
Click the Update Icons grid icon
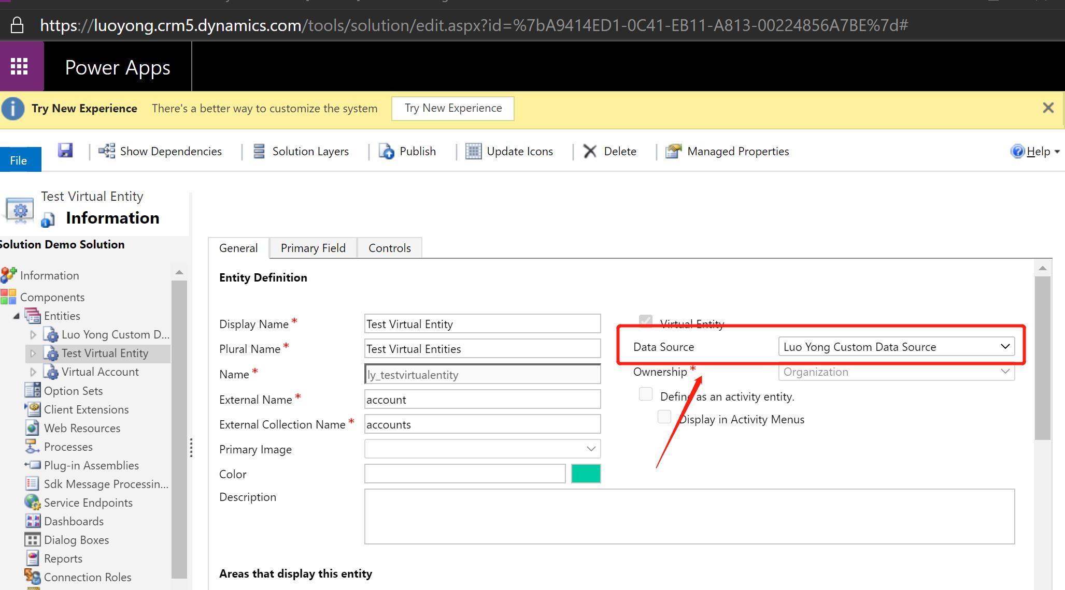click(x=473, y=151)
